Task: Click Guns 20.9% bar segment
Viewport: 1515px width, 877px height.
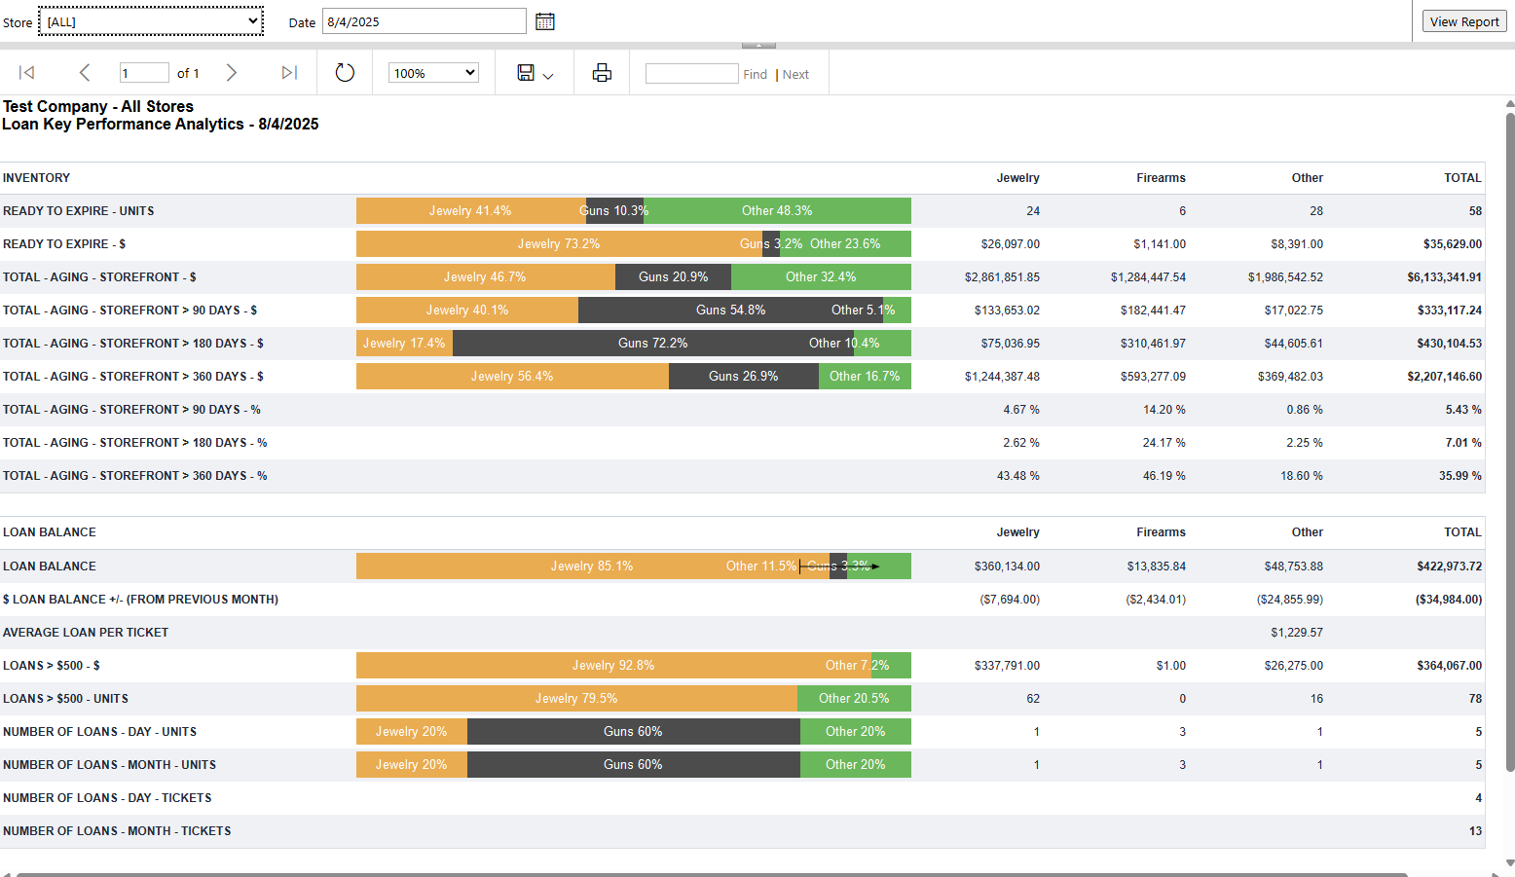Action: point(673,277)
